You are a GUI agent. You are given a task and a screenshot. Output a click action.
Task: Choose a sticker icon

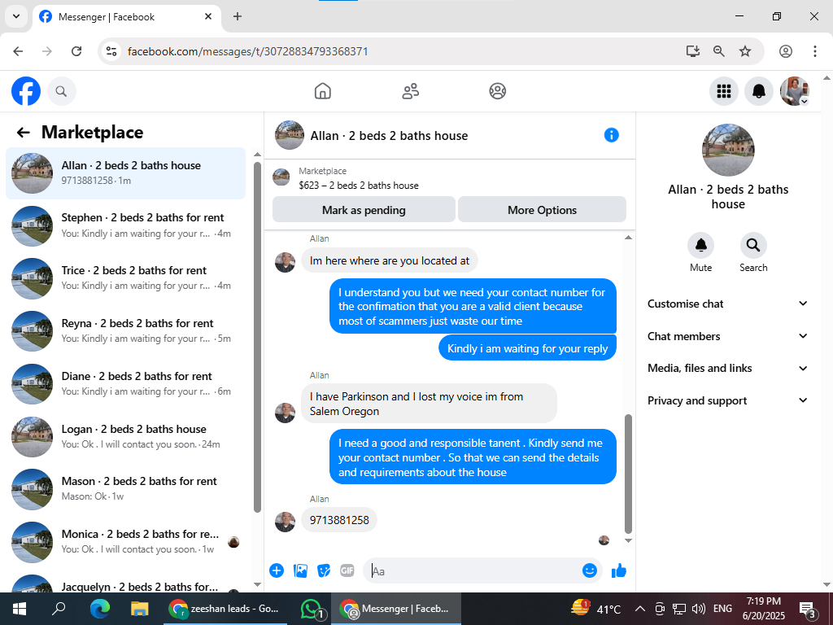coord(324,570)
